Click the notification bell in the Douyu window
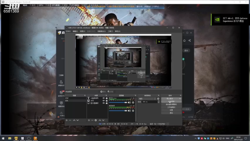The height and width of the screenshot is (141, 250). pos(184,40)
